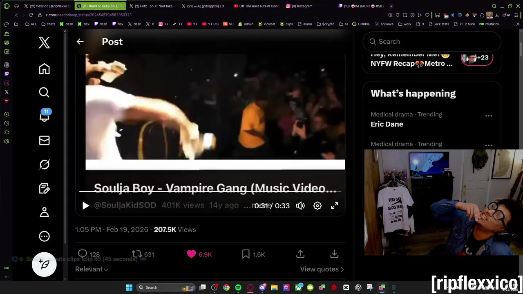523x294 pixels.
Task: Click the x.com address bar URL
Action: (x=88, y=15)
